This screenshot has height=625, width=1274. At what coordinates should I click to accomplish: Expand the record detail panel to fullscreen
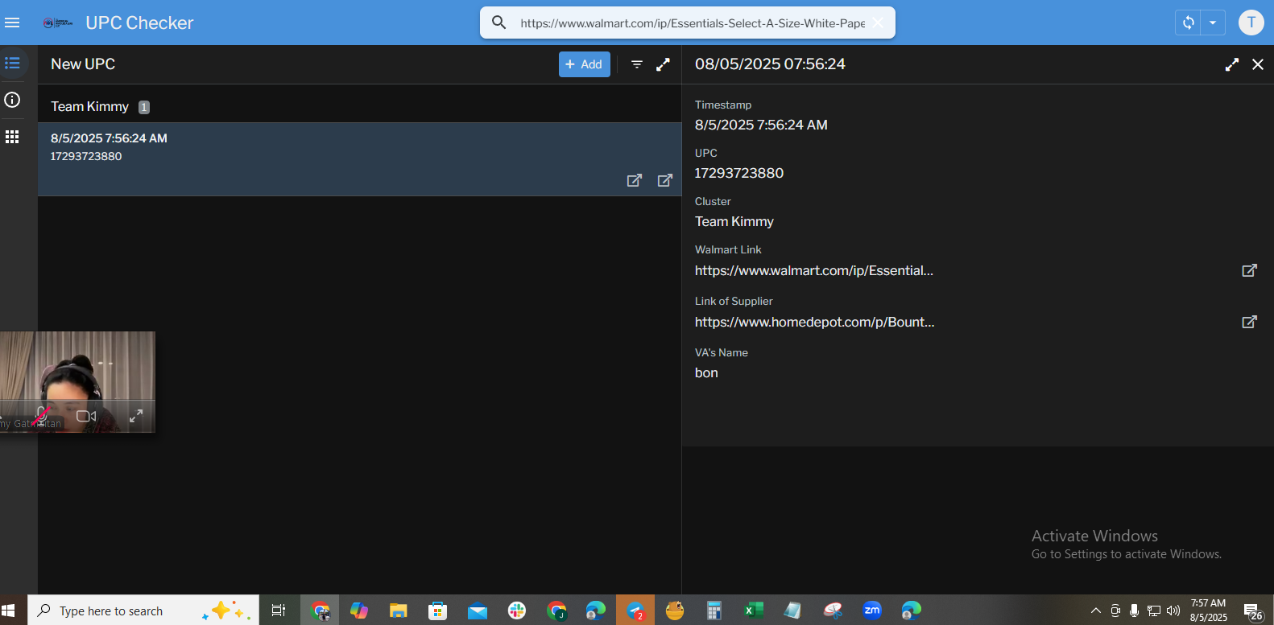point(1231,64)
